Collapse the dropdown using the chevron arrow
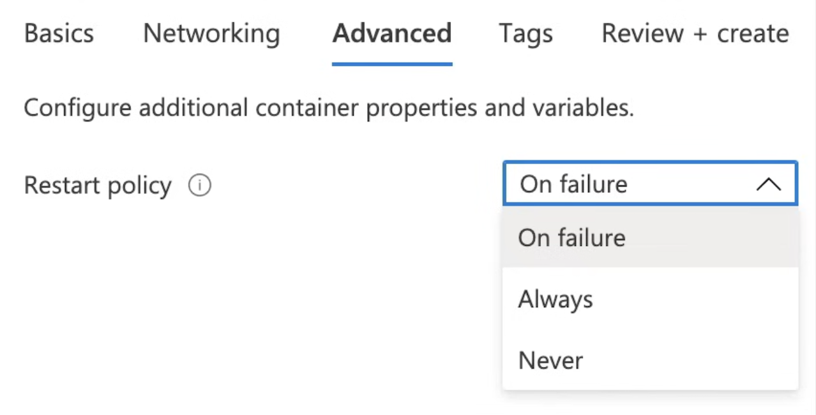This screenshot has width=816, height=415. 768,185
